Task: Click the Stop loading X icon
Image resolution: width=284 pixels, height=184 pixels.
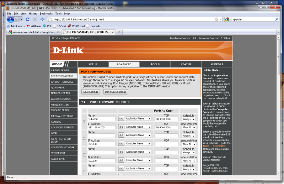Action: 35,19
